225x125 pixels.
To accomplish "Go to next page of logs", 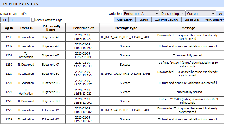I will pos(19,20).
